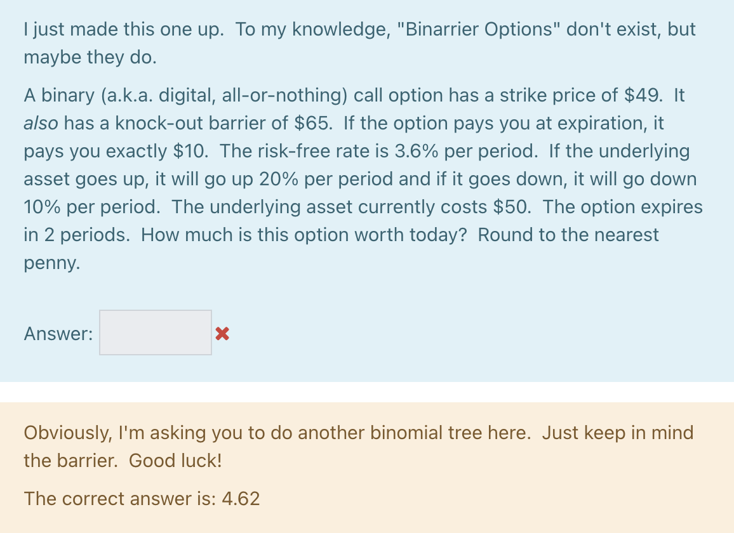
Task: Click the "Answer:" label text
Action: [x=57, y=332]
